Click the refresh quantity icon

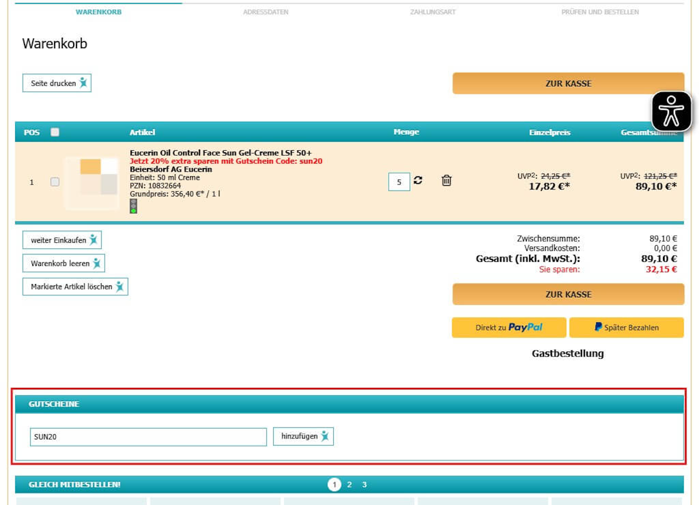click(x=418, y=181)
